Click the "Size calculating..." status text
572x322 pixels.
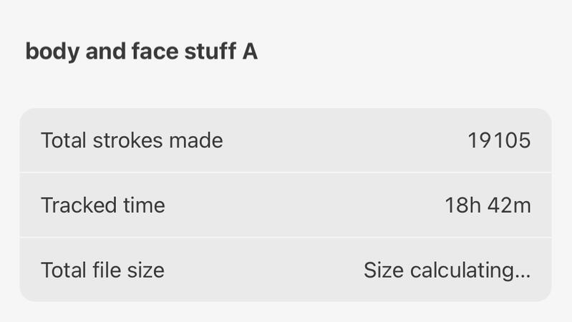click(x=447, y=270)
